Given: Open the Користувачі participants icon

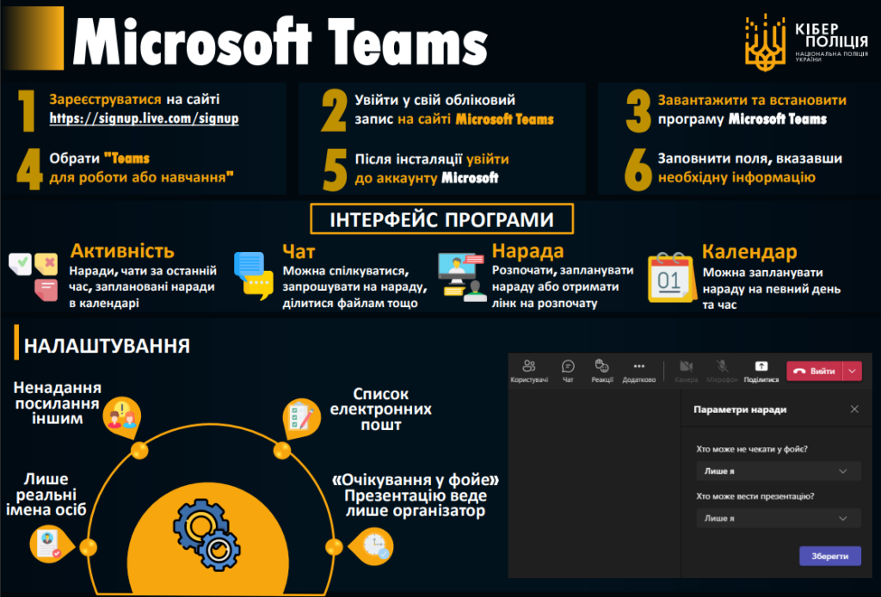Looking at the screenshot, I should 529,371.
